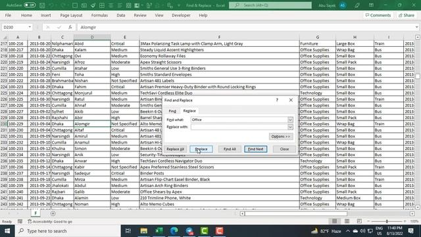Open the Data tab
The width and height of the screenshot is (421, 237).
pos(121,15)
